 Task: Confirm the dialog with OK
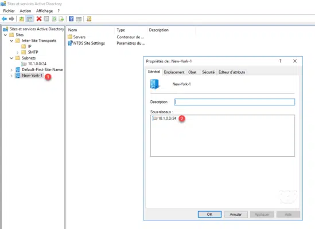[209, 214]
